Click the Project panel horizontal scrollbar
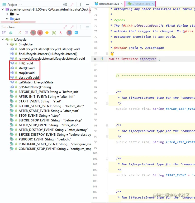 pyautogui.click(x=18, y=22)
